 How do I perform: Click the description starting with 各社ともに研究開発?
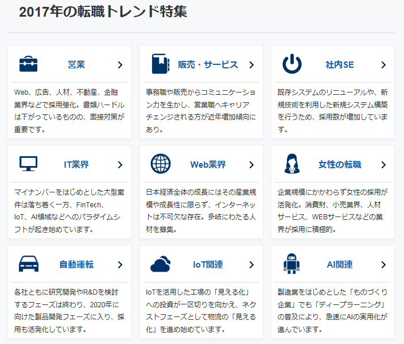[x=69, y=311]
